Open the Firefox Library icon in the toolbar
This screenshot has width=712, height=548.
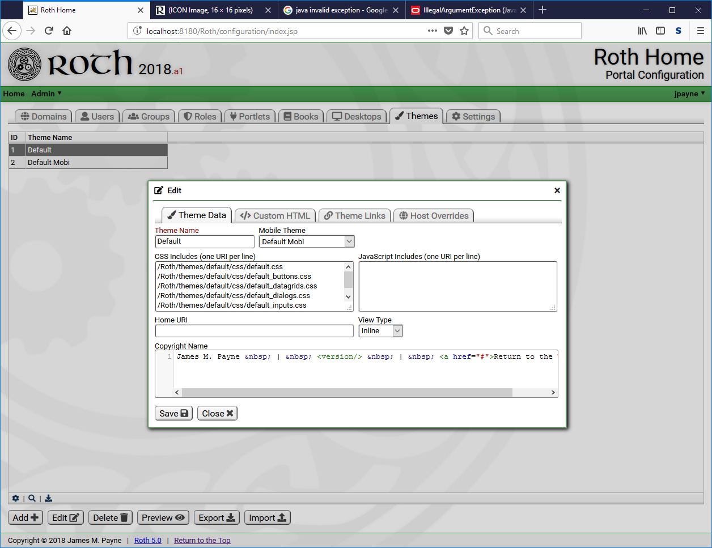pos(642,31)
